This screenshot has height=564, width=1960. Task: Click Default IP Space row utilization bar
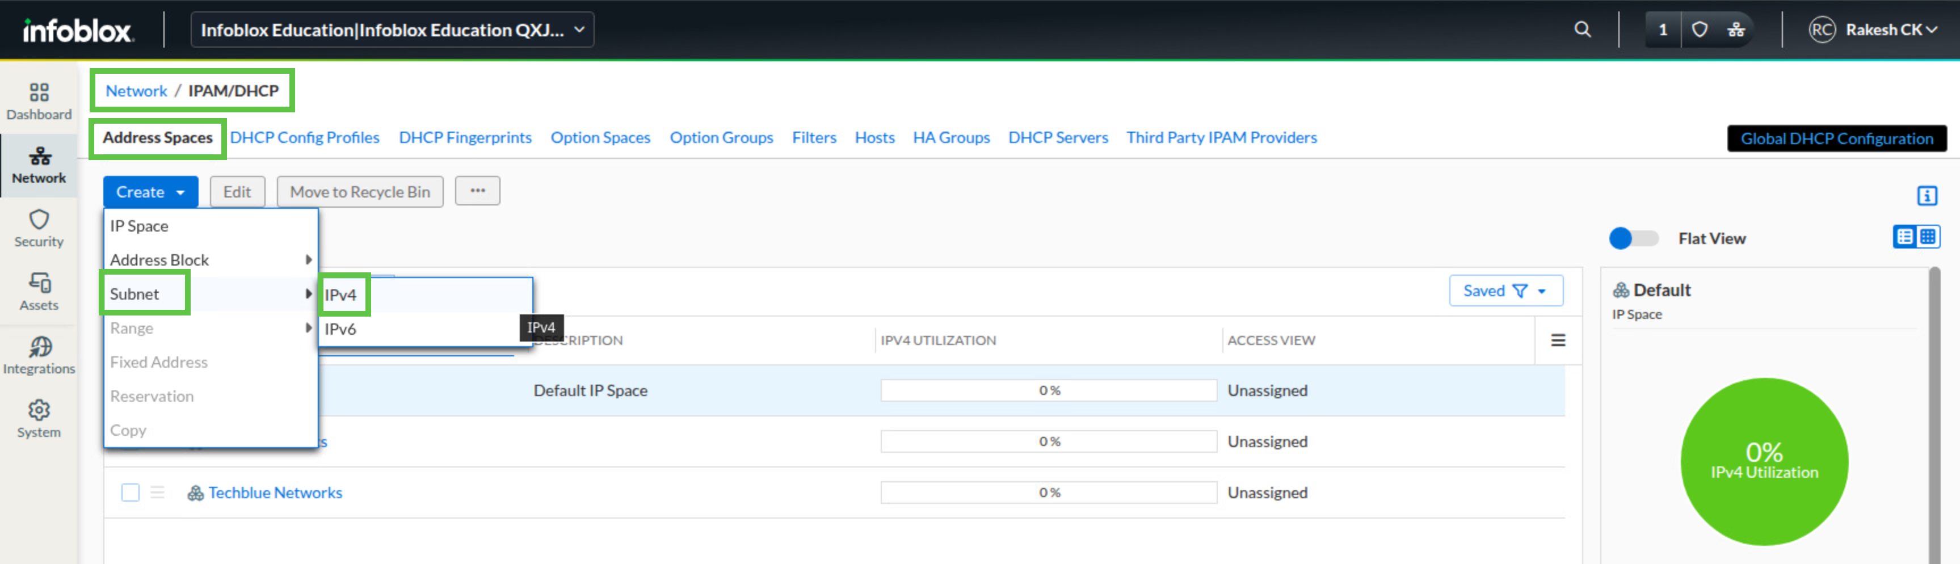click(1049, 390)
